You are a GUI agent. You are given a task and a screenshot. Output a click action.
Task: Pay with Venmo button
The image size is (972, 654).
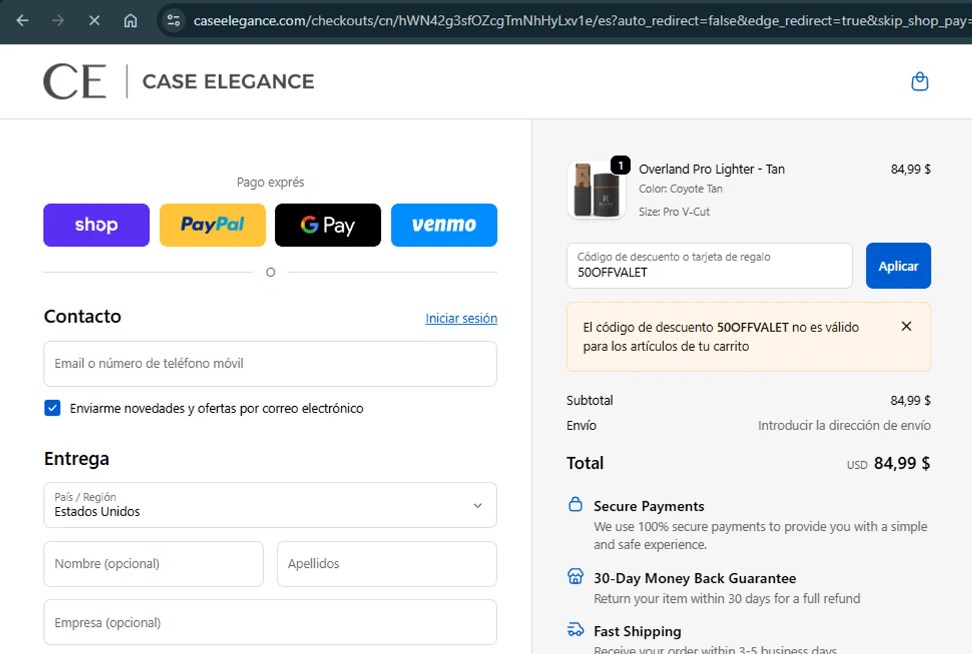click(x=444, y=225)
